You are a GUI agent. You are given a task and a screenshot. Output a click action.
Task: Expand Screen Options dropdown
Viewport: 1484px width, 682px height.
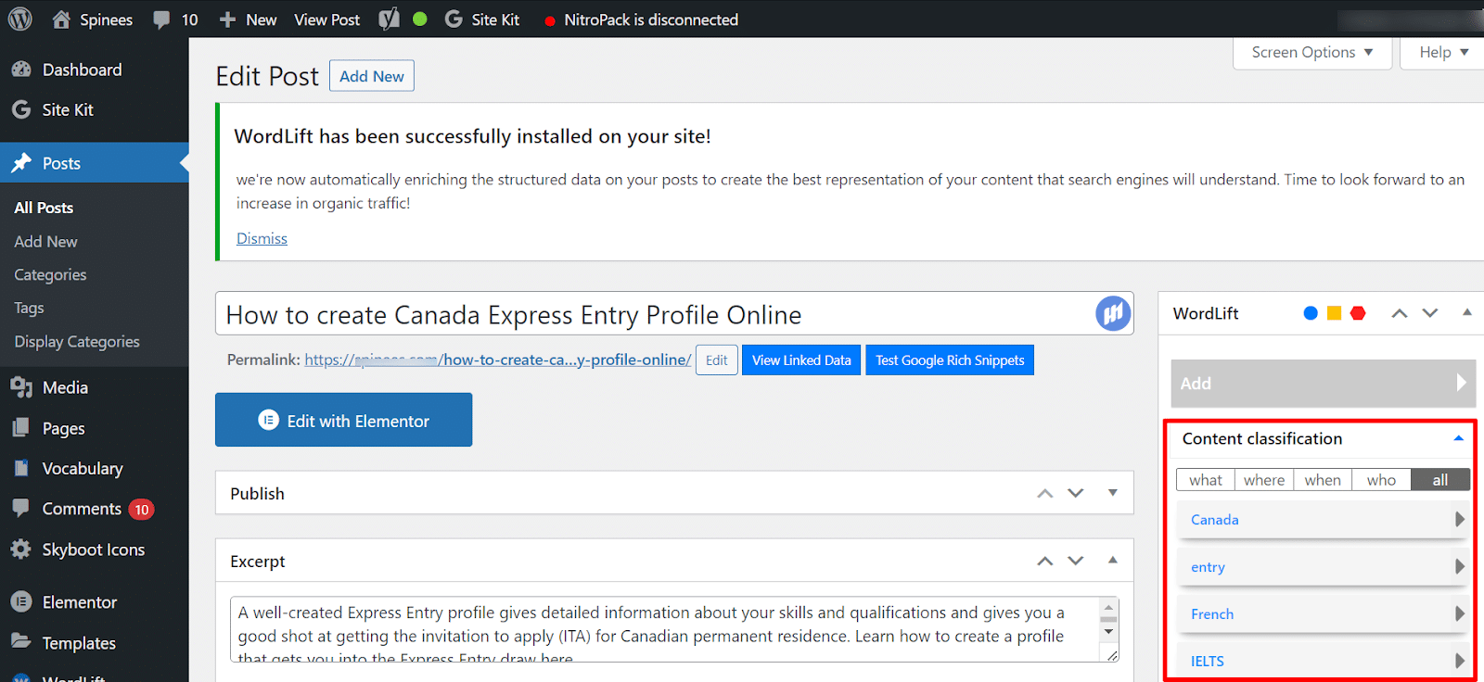coord(1312,53)
